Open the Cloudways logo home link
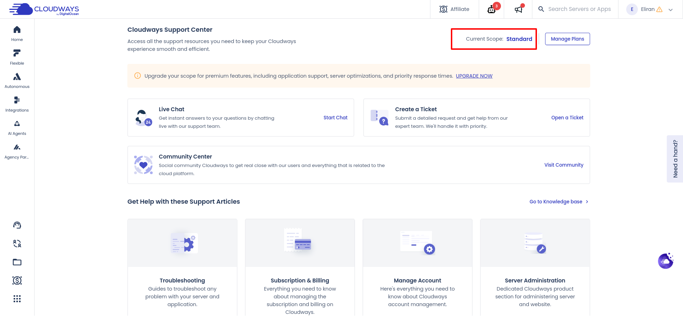Image resolution: width=683 pixels, height=316 pixels. coord(44,9)
